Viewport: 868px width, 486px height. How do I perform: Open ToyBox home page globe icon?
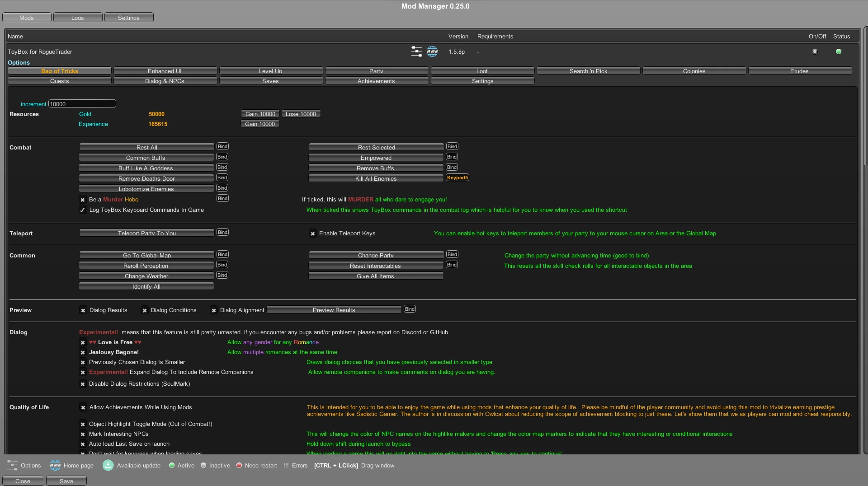pyautogui.click(x=432, y=51)
